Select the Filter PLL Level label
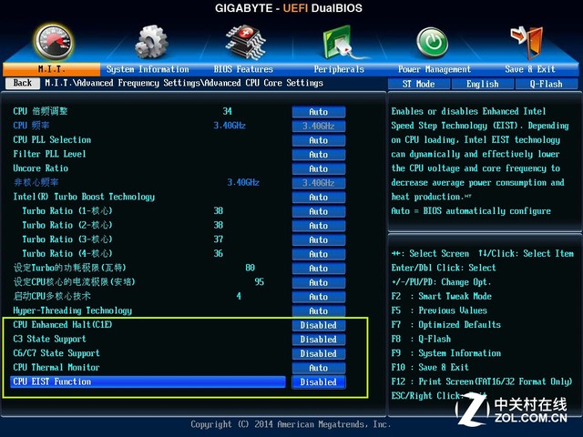Screen dimensions: 583x437 pyautogui.click(x=49, y=154)
